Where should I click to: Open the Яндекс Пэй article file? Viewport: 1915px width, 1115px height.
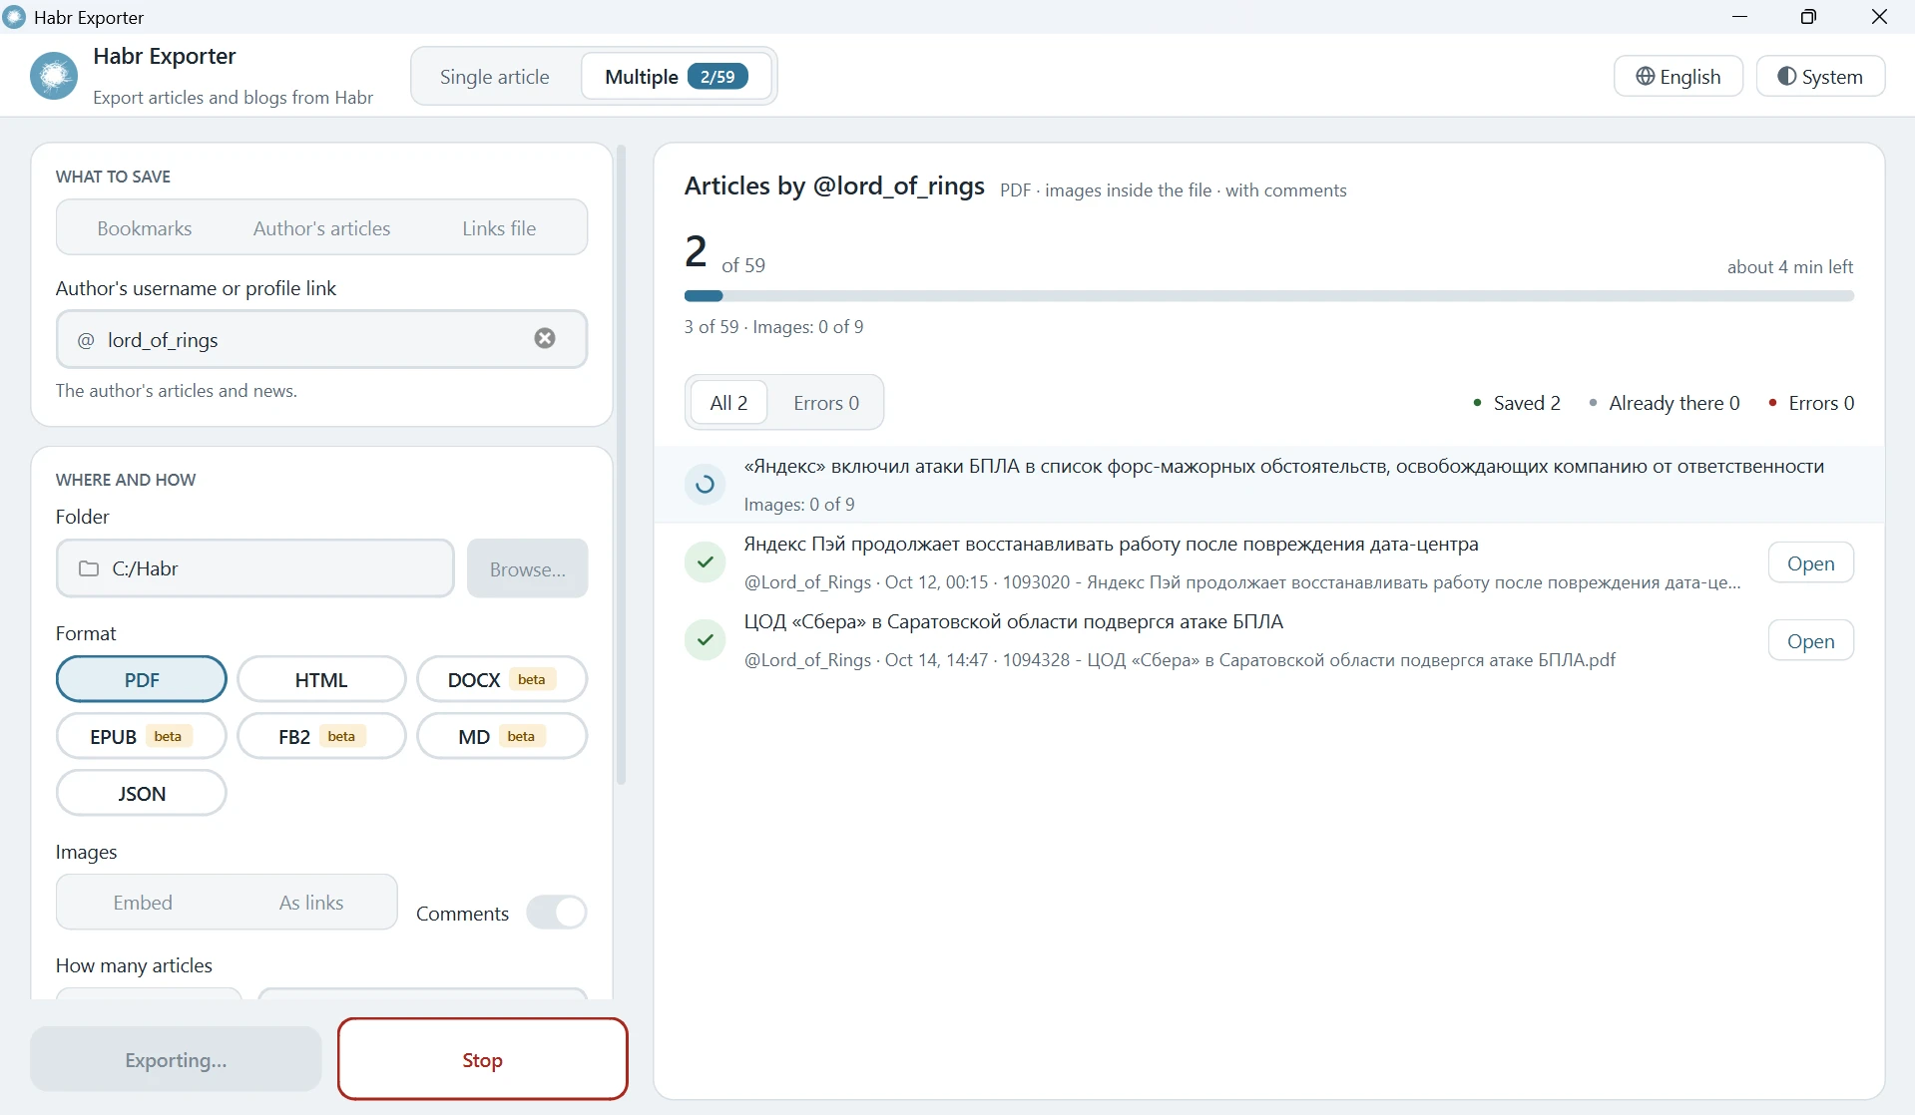click(1810, 563)
